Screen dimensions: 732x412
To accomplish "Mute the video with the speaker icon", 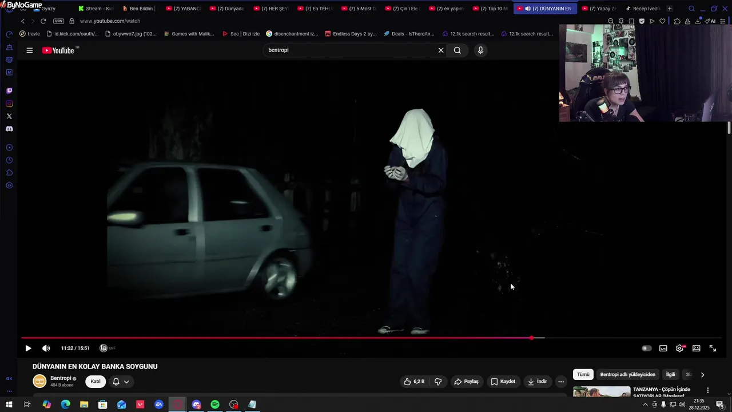I will [46, 348].
